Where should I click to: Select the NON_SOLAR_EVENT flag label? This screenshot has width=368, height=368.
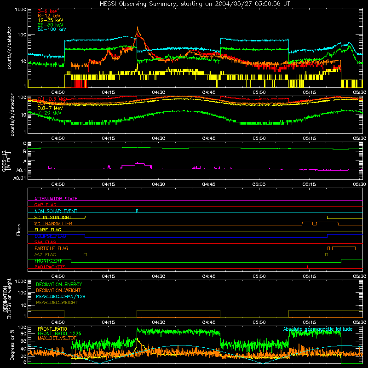[56, 211]
